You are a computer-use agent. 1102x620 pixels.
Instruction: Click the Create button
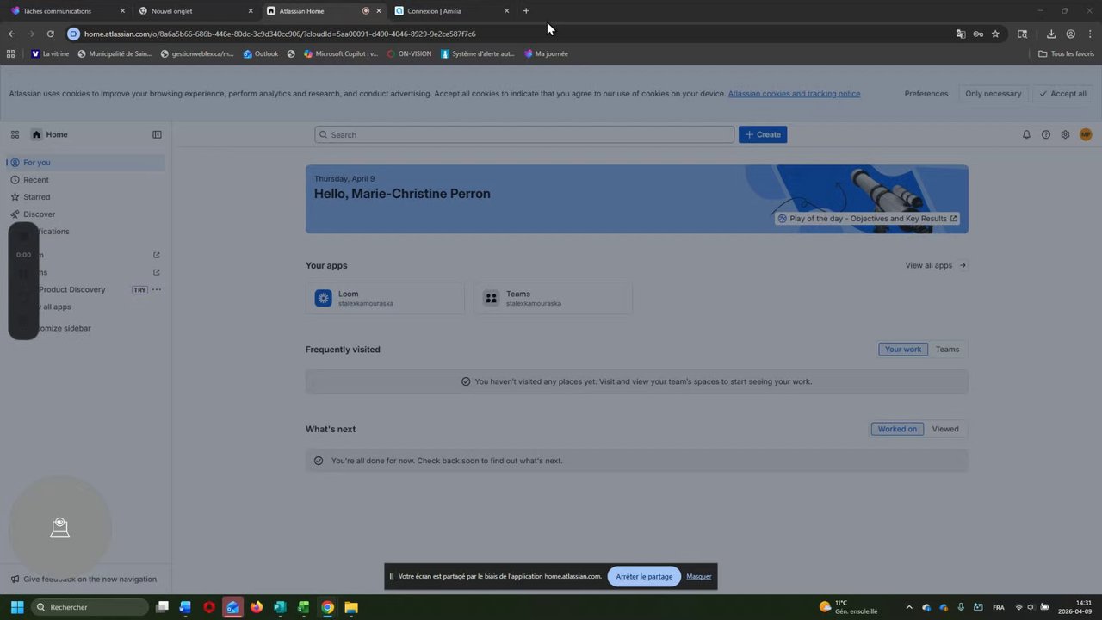pos(763,134)
